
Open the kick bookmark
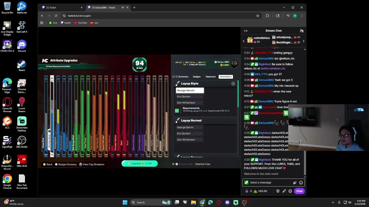(x=53, y=23)
